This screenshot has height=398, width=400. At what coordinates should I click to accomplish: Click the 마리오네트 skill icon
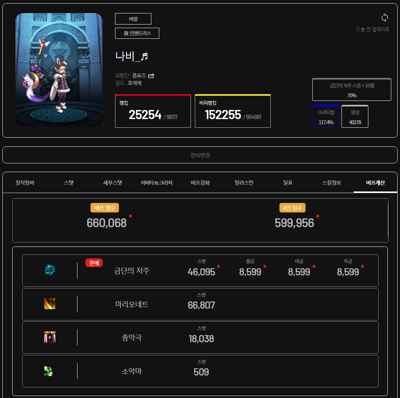click(50, 304)
